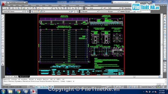Select the Cut scissors icon
Image resolution: width=168 pixels, height=94 pixels.
pos(28,8)
